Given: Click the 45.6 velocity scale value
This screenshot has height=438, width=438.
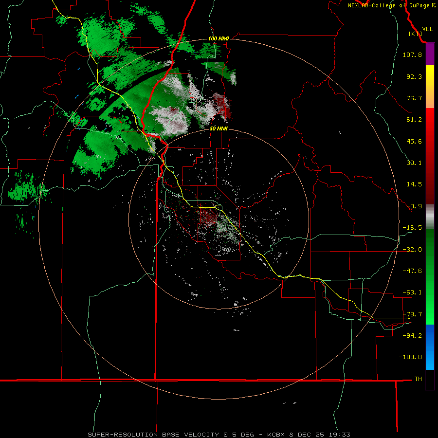Looking at the screenshot, I should pos(414,141).
